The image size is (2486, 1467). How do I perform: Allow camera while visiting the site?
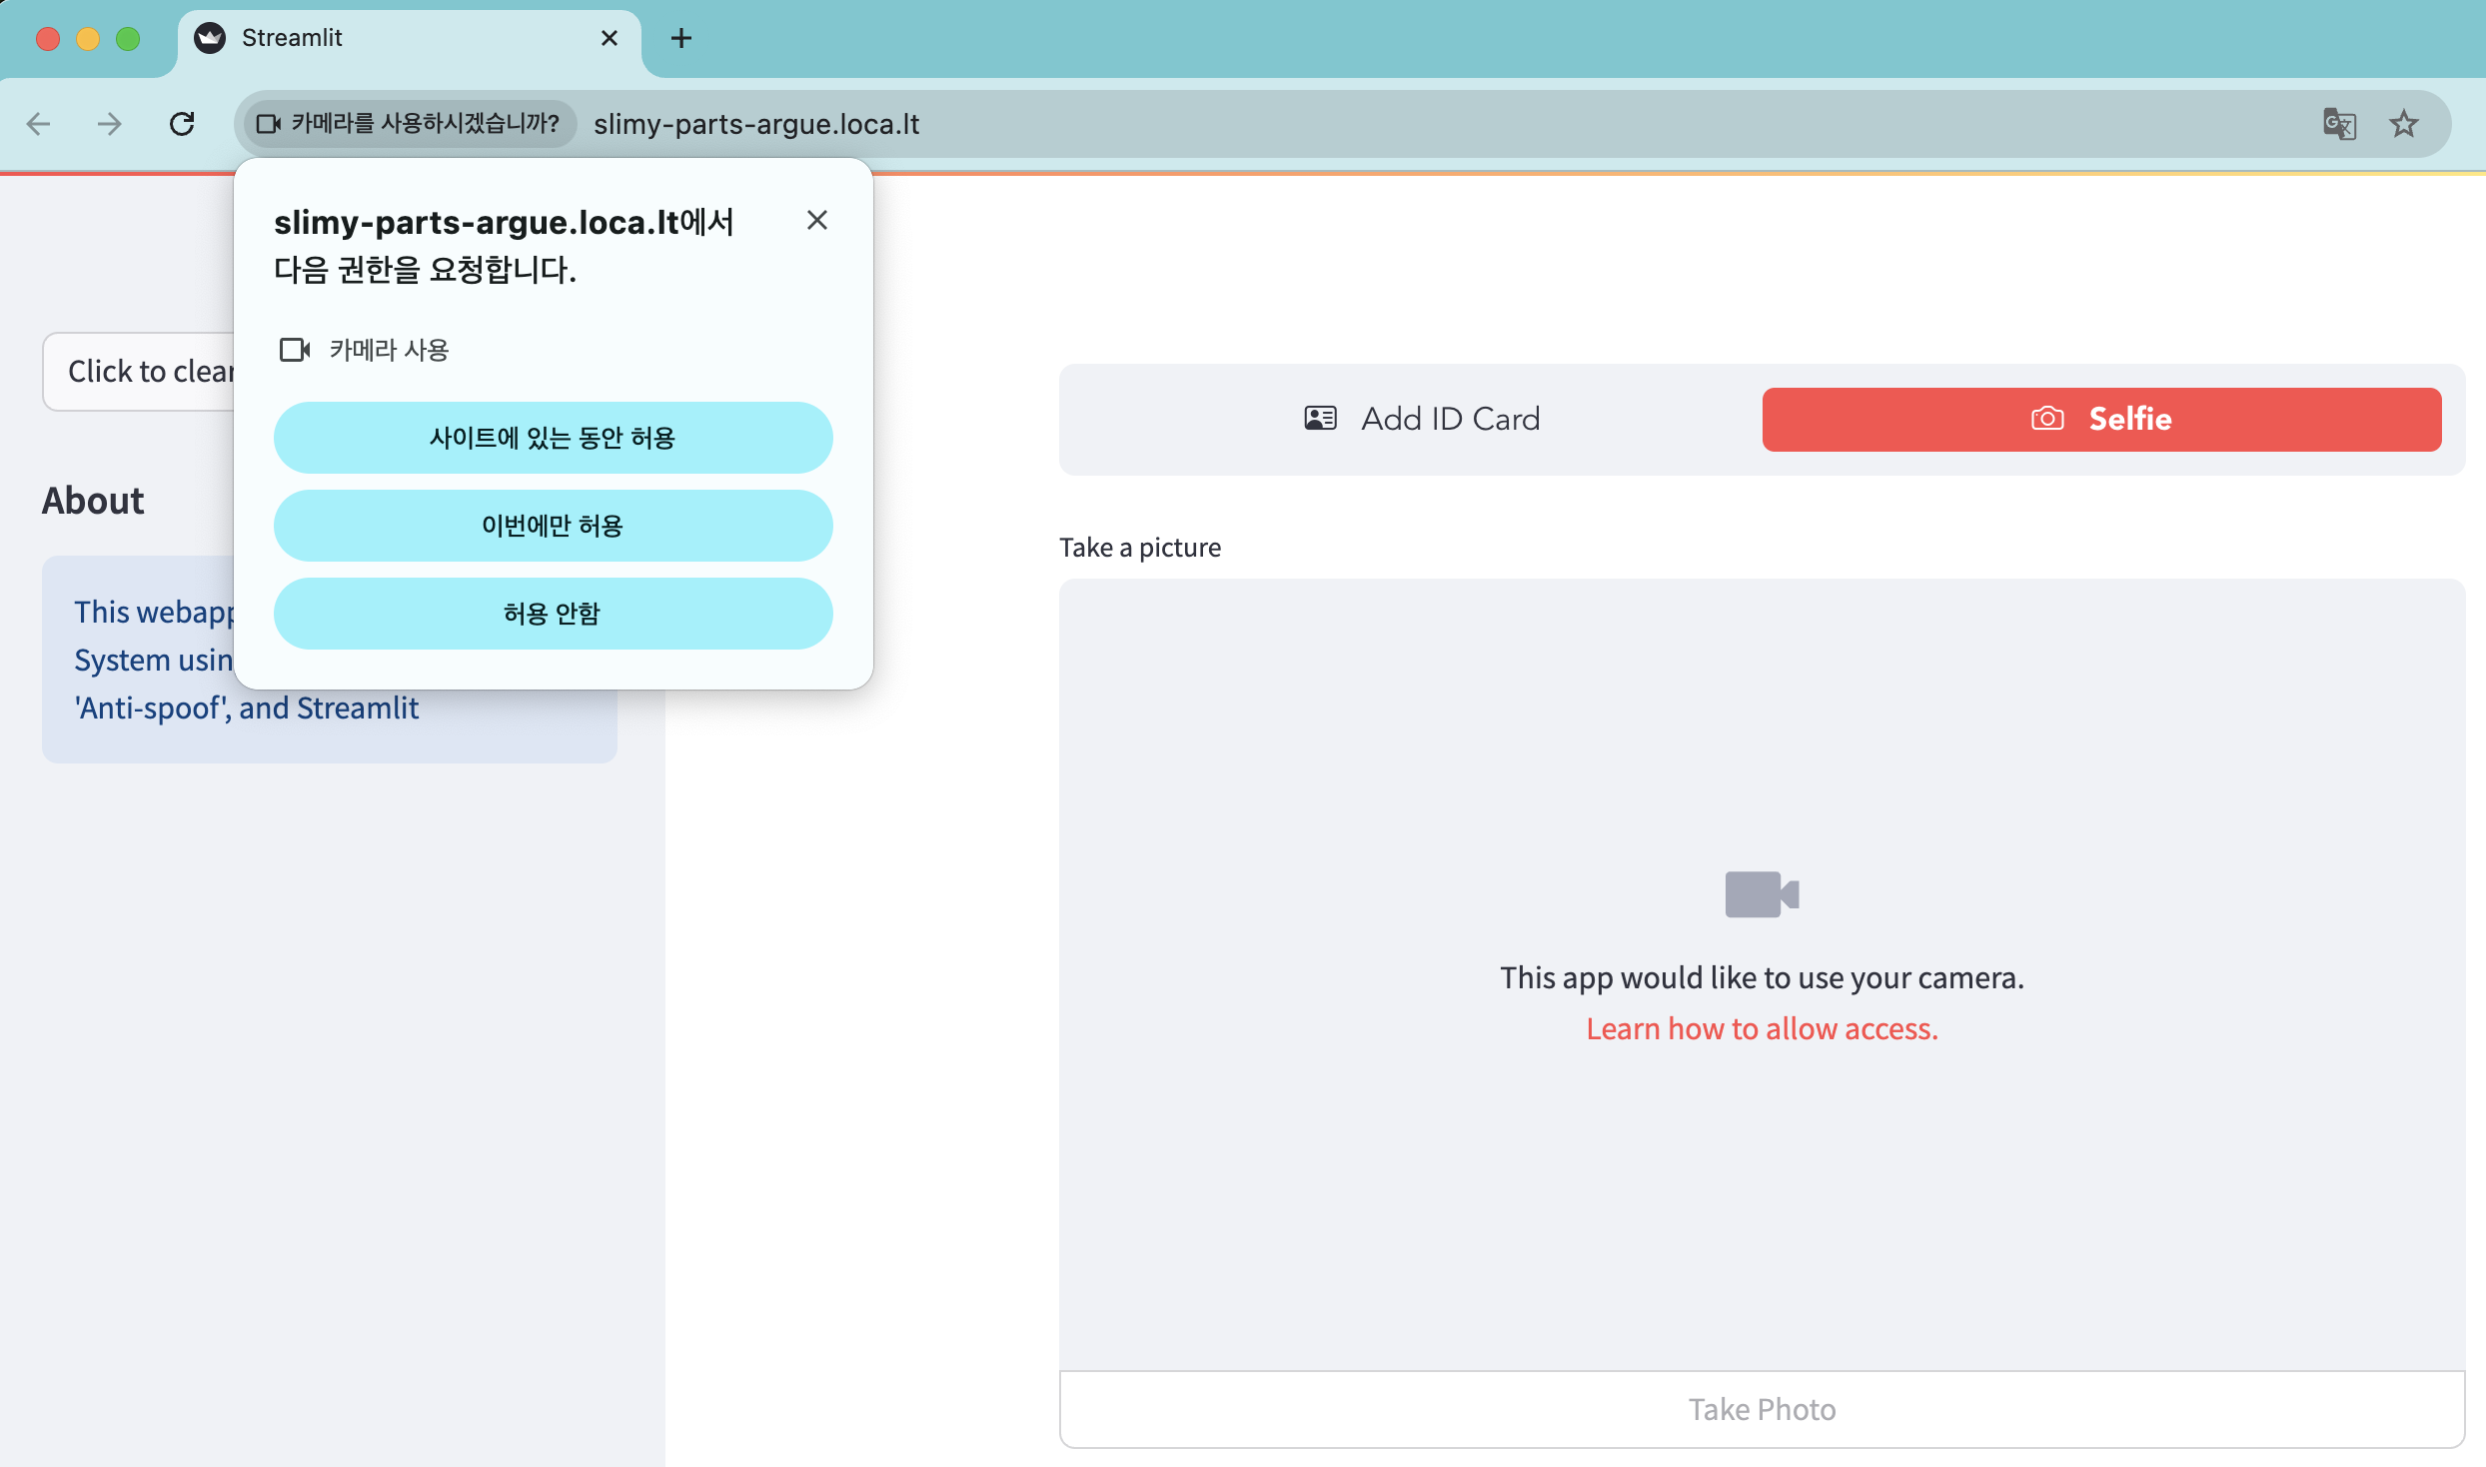pos(553,438)
